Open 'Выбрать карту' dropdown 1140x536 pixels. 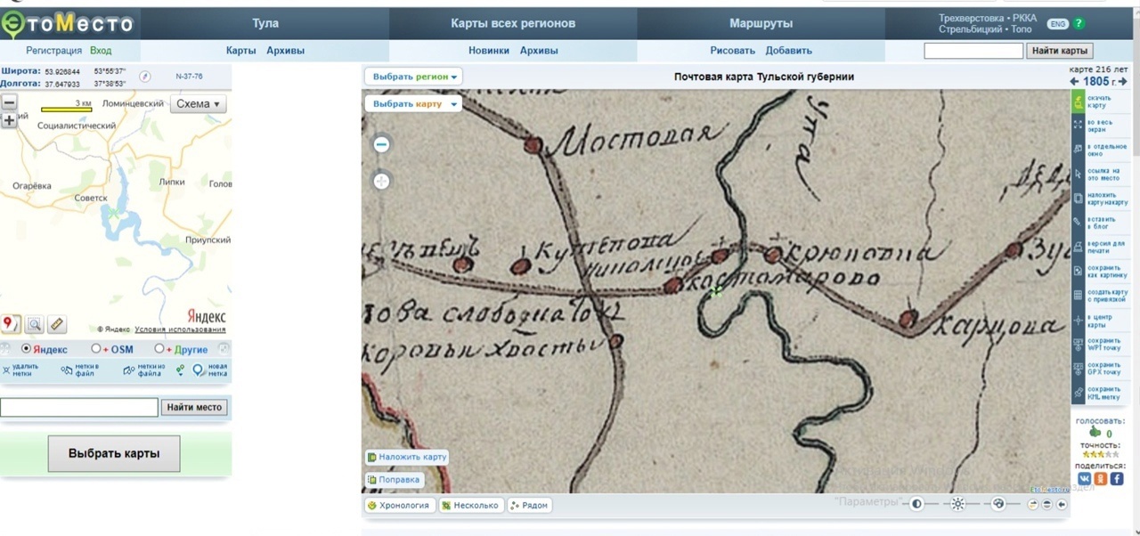(x=414, y=103)
